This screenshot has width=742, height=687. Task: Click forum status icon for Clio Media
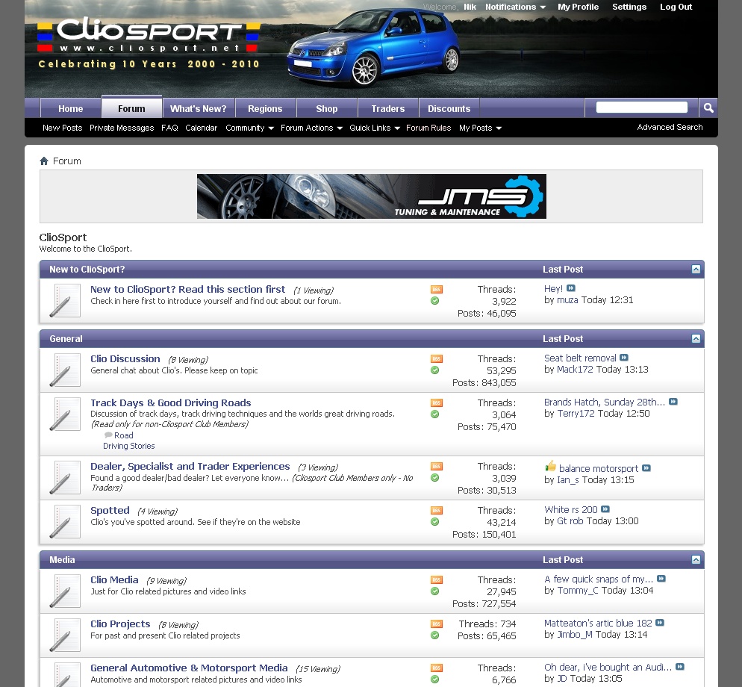[65, 591]
